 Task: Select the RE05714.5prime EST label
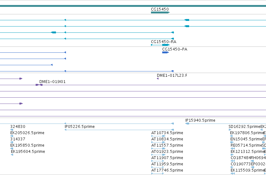coord(246,145)
